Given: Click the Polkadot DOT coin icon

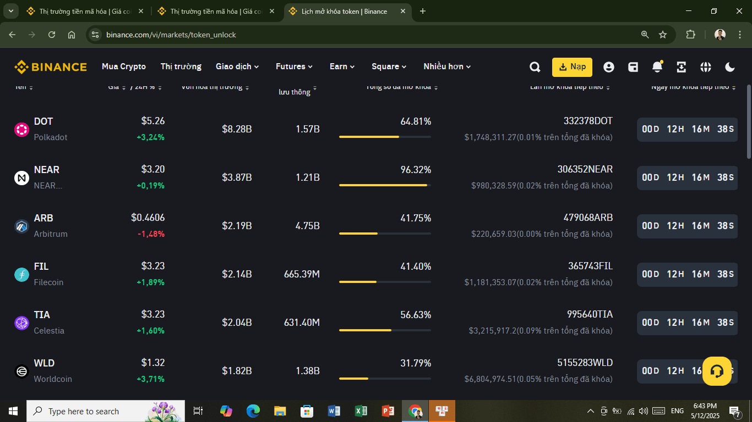Looking at the screenshot, I should tap(21, 130).
